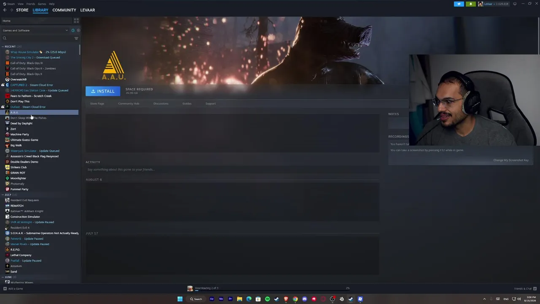Open advanced library filter options icon
This screenshot has height=304, width=540.
click(76, 38)
